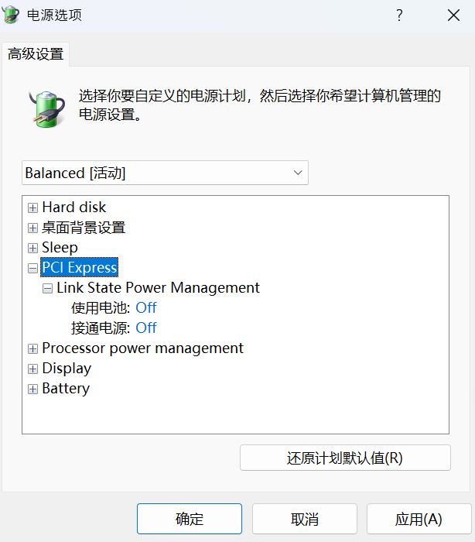The image size is (475, 542).
Task: Collapse the PCI Express node
Action: coord(32,268)
